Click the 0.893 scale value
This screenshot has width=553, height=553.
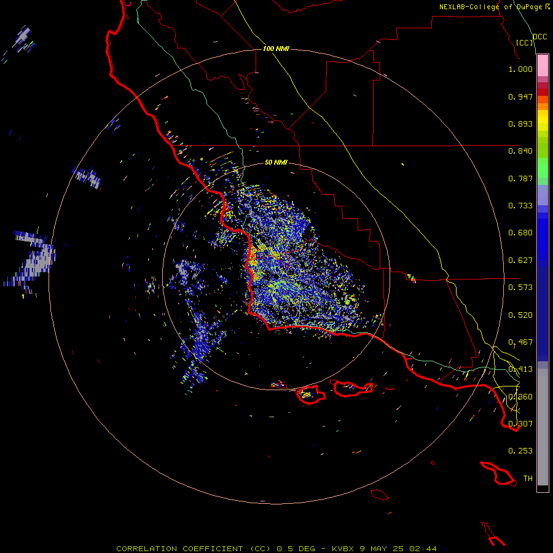[520, 124]
